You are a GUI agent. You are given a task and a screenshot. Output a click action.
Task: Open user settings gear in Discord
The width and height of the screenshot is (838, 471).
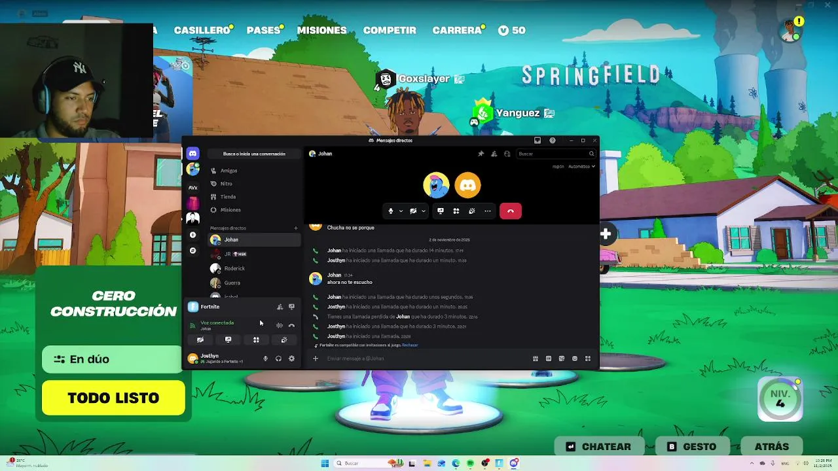pos(291,358)
